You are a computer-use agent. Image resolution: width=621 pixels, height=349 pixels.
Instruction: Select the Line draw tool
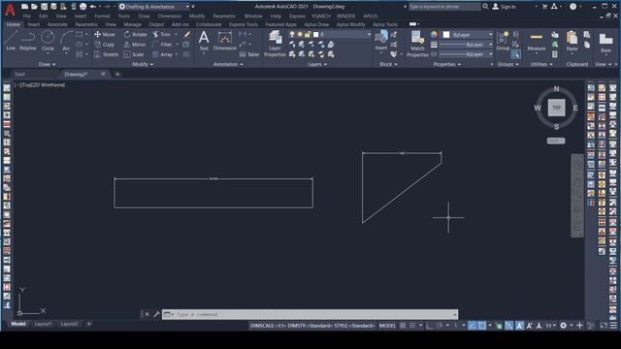tap(11, 41)
